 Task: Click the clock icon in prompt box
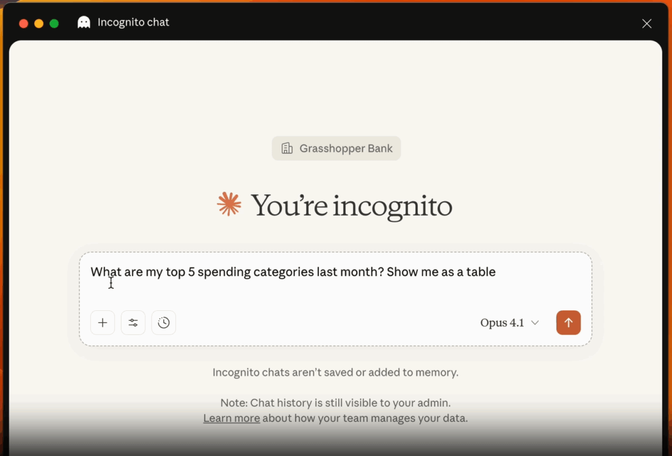coord(164,323)
